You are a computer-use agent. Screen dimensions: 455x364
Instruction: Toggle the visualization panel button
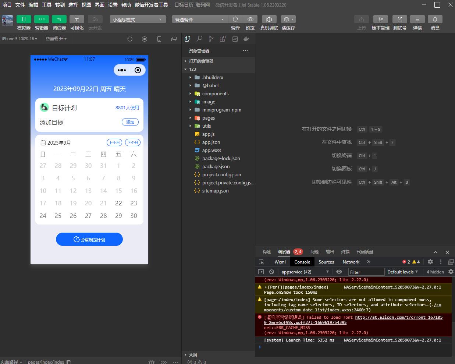(x=77, y=19)
